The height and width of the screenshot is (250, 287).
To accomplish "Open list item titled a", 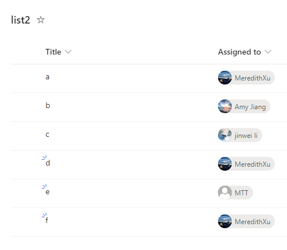I will (47, 77).
